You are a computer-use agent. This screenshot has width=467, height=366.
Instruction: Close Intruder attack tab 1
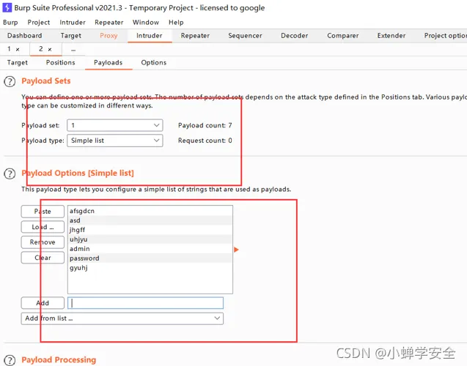tap(18, 49)
